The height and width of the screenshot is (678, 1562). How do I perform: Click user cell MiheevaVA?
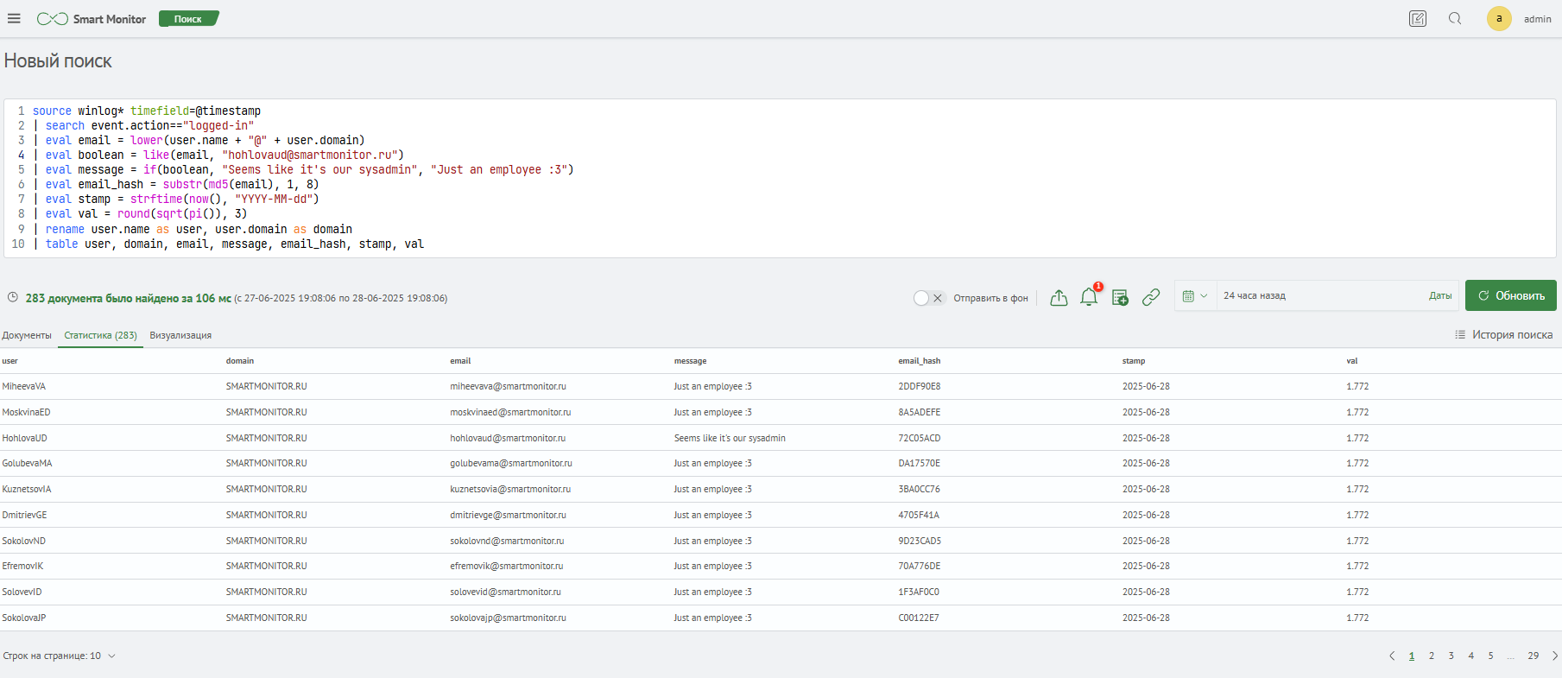point(24,387)
